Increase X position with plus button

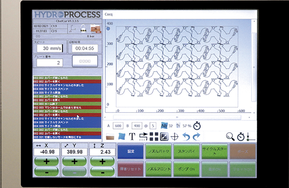(x=46, y=161)
